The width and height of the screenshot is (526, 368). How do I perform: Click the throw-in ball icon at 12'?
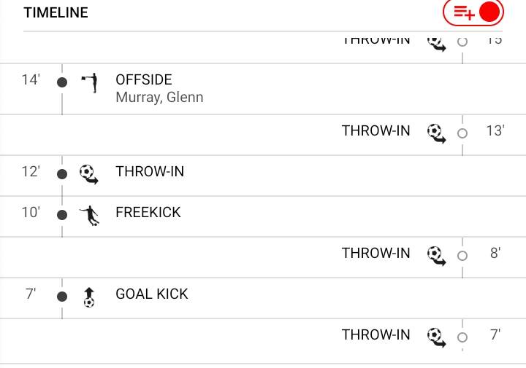pyautogui.click(x=89, y=173)
